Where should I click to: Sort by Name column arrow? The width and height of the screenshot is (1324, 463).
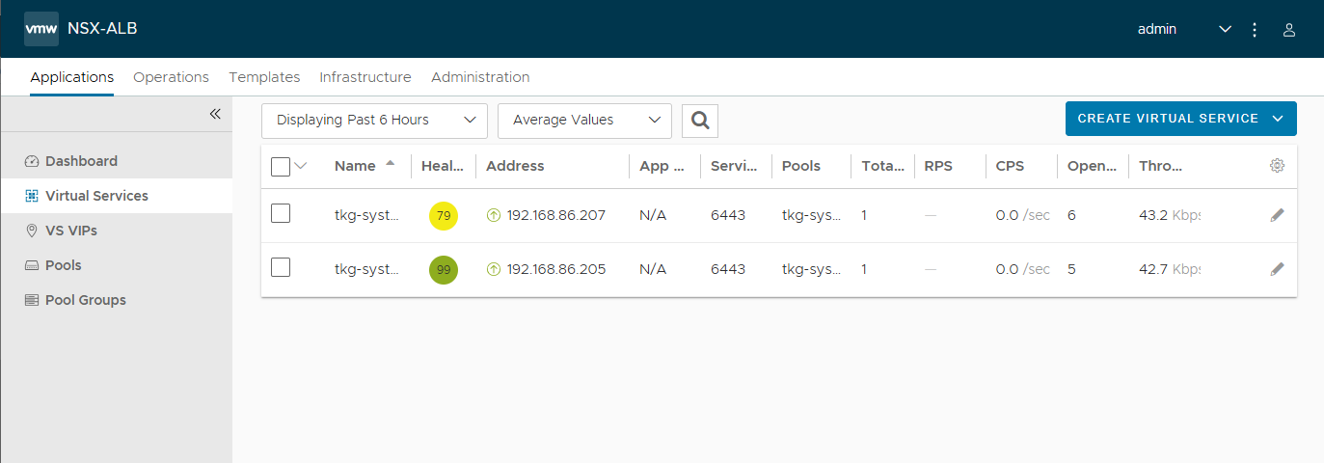pos(390,164)
